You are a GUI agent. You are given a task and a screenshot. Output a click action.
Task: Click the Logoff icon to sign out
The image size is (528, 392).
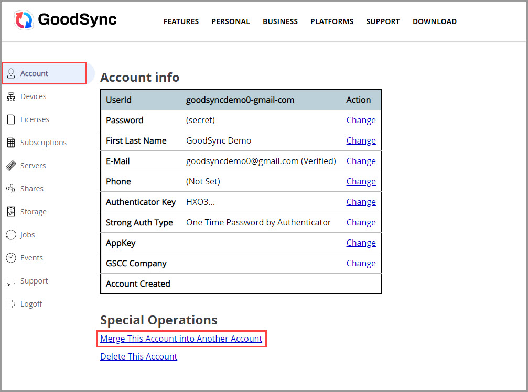point(12,303)
